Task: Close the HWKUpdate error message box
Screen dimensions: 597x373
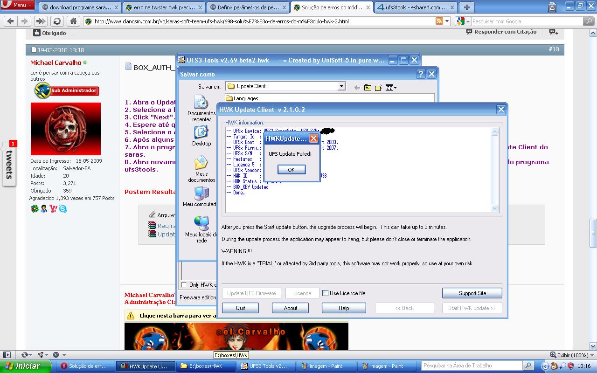Action: coord(314,138)
